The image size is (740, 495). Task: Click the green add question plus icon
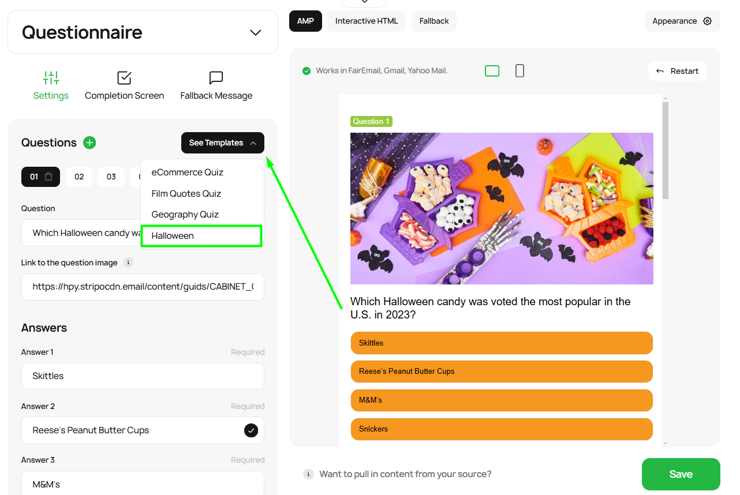pos(89,142)
